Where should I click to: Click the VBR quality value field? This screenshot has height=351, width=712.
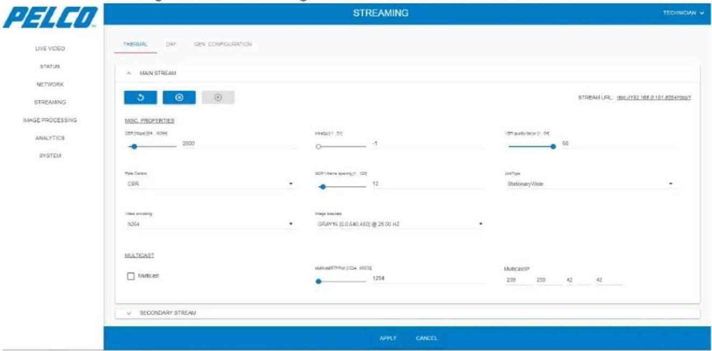(618, 144)
